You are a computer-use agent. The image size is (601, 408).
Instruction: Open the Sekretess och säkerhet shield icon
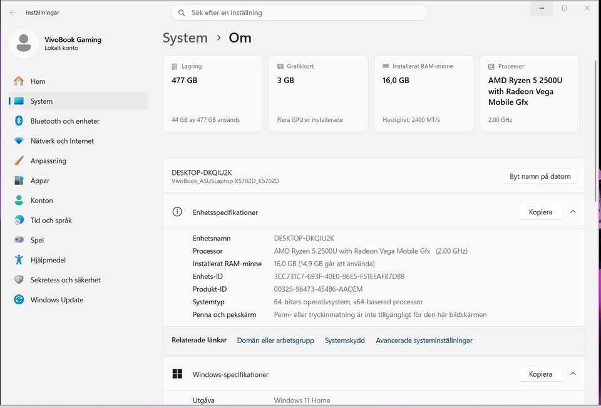tap(19, 280)
